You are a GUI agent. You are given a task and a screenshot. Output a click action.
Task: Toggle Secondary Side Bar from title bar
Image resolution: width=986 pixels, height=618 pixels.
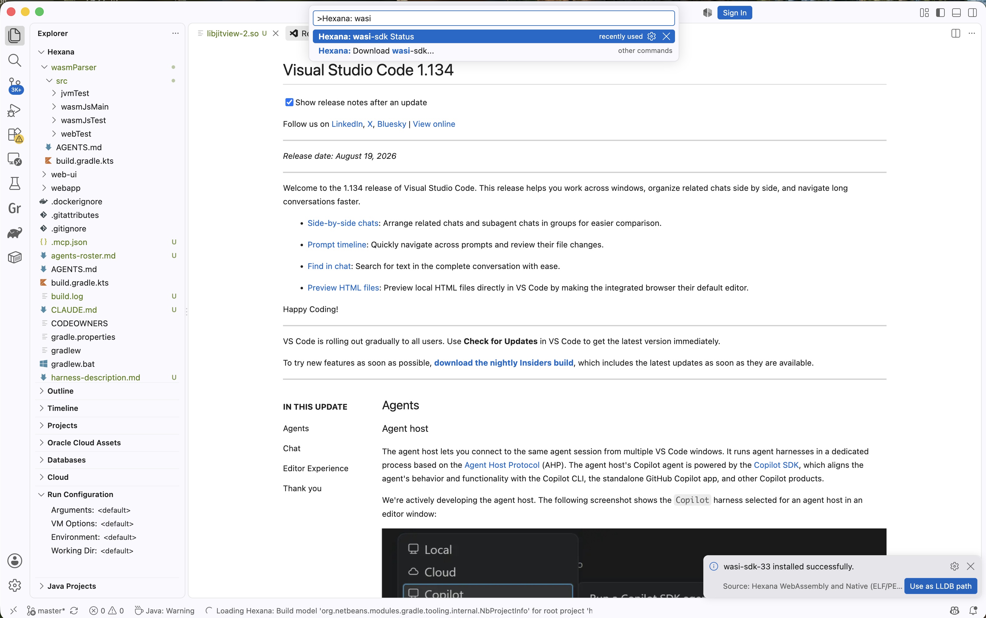972,13
